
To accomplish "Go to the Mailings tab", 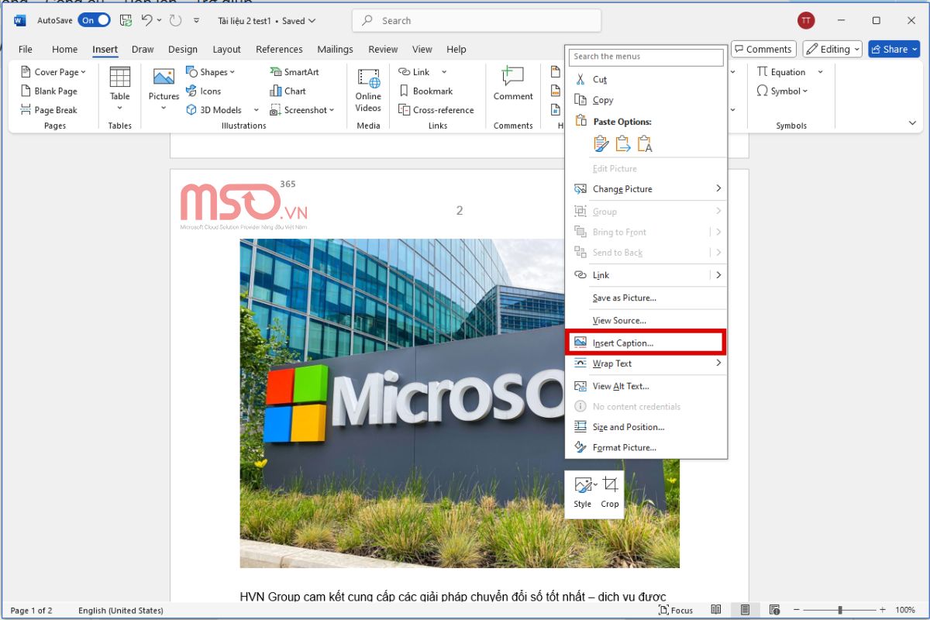I will tap(335, 49).
